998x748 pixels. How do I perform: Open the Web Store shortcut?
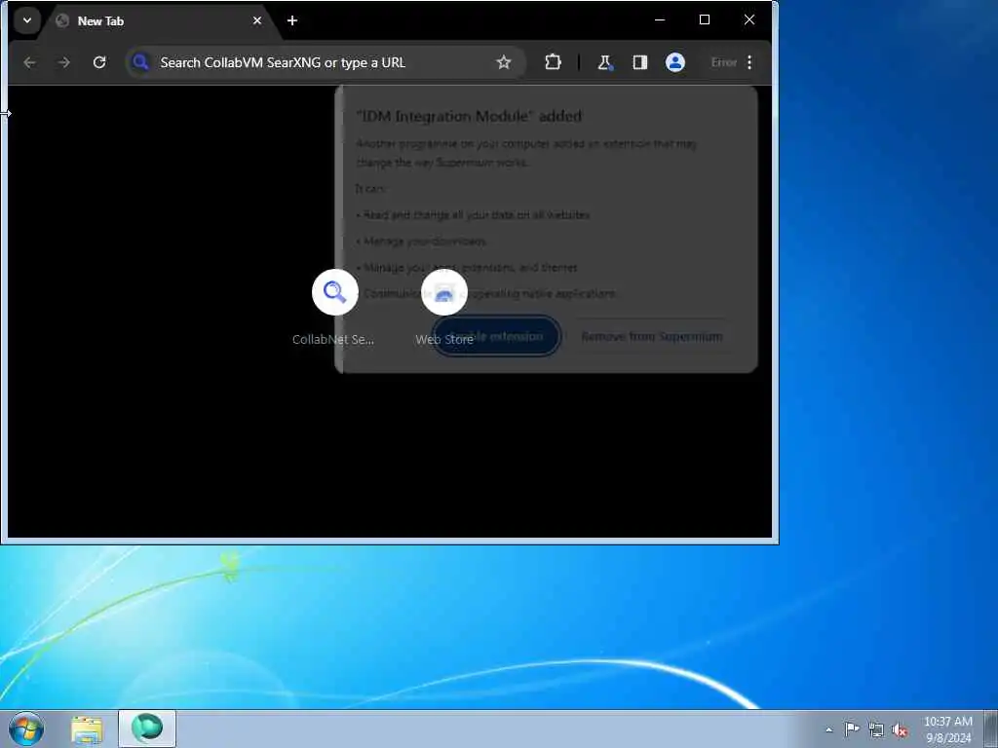(x=444, y=309)
